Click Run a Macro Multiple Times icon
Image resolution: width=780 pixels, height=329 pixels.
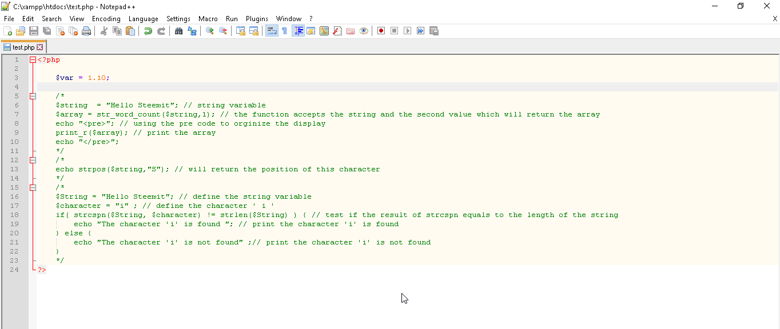(420, 31)
